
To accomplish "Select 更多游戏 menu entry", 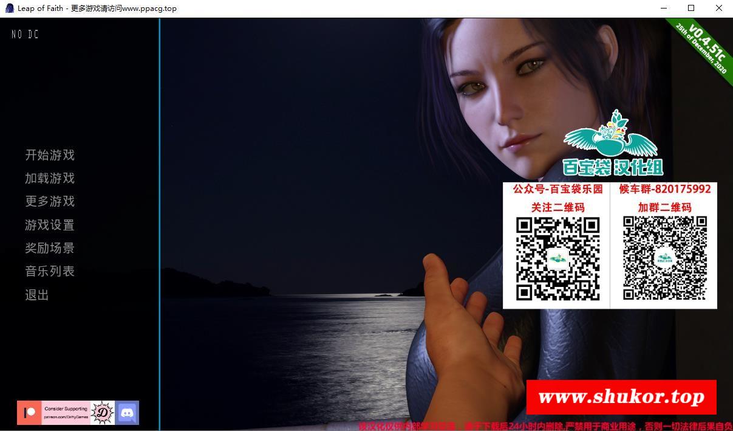I will click(x=50, y=201).
